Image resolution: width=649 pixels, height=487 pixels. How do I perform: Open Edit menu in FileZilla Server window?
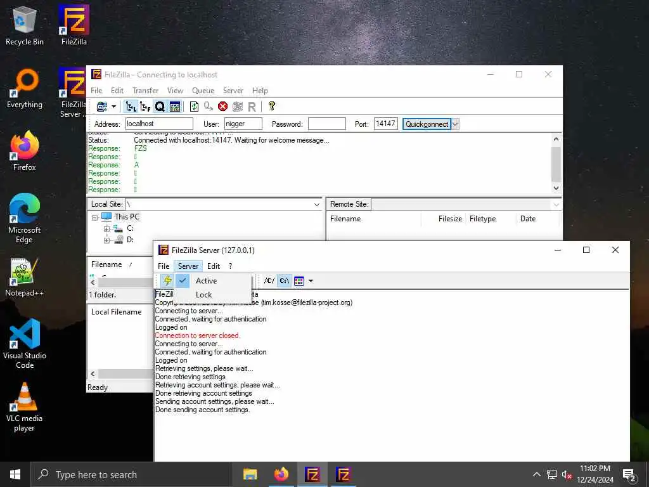(214, 266)
